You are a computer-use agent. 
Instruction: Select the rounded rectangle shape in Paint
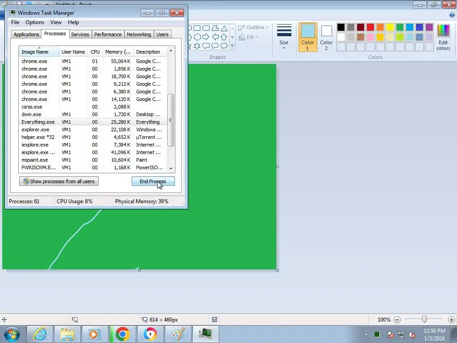point(206,28)
